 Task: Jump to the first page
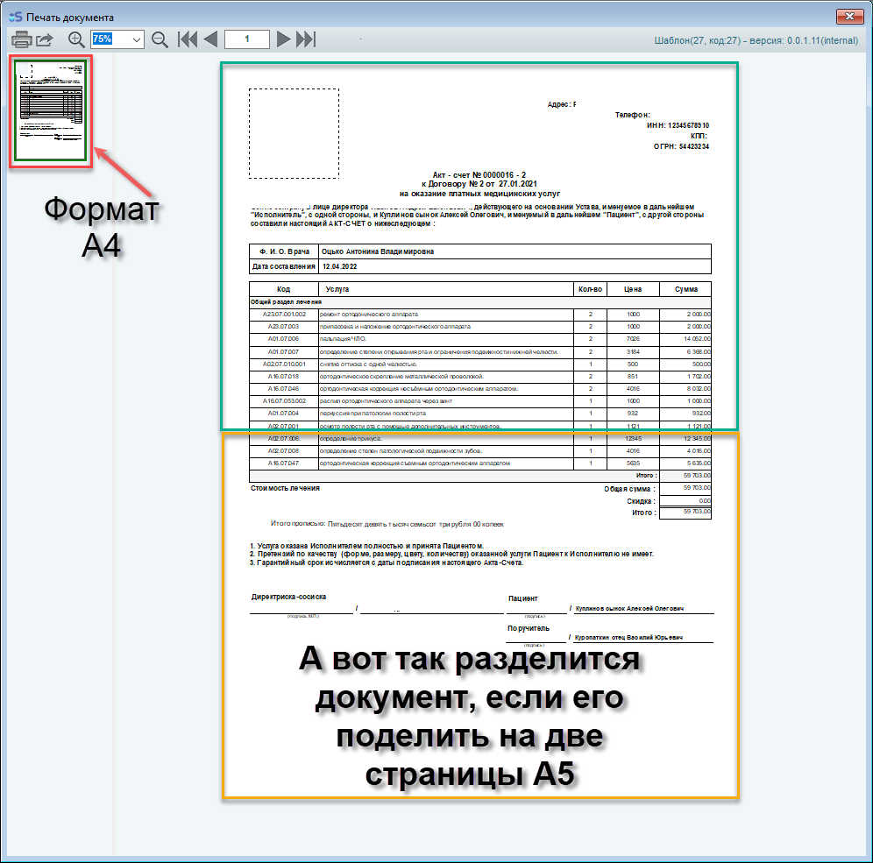188,39
